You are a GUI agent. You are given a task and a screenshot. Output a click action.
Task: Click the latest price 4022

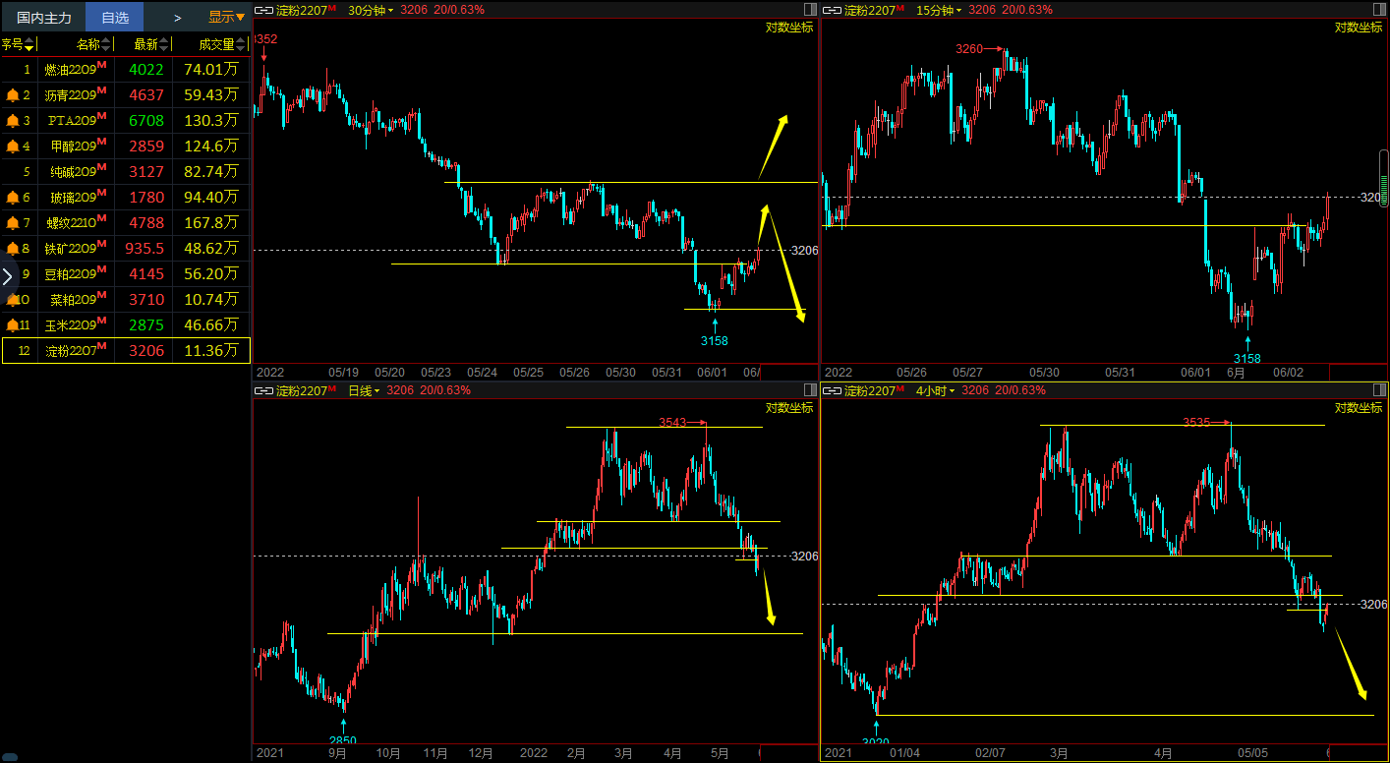click(146, 70)
